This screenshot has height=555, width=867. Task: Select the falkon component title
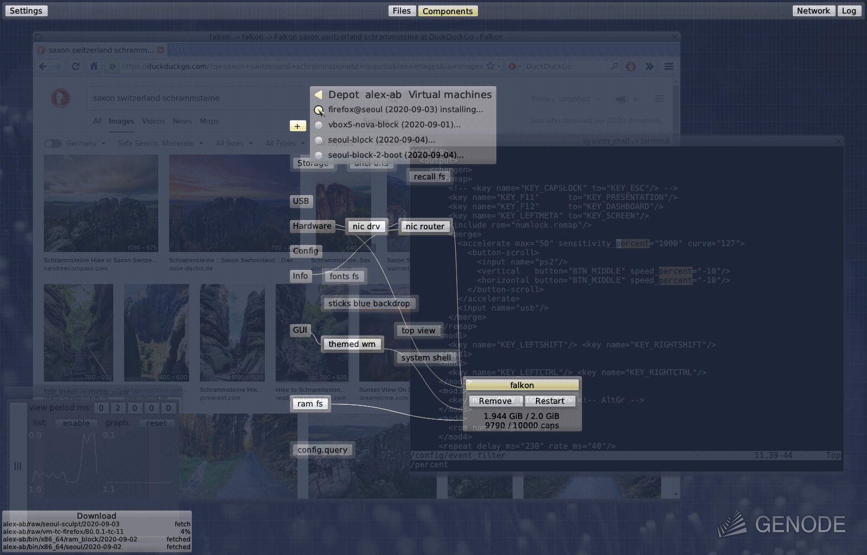(522, 385)
